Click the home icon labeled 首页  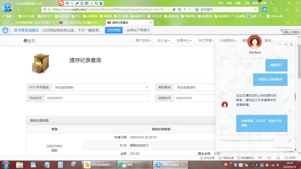coord(29,41)
